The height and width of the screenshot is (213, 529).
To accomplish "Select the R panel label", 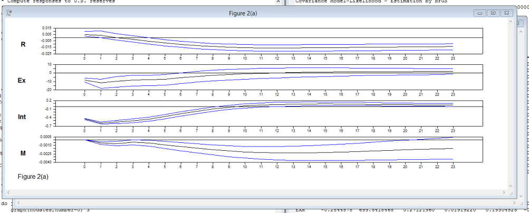I will point(23,44).
